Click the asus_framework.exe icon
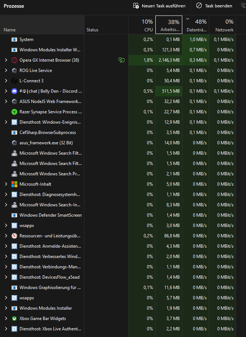 (14, 143)
